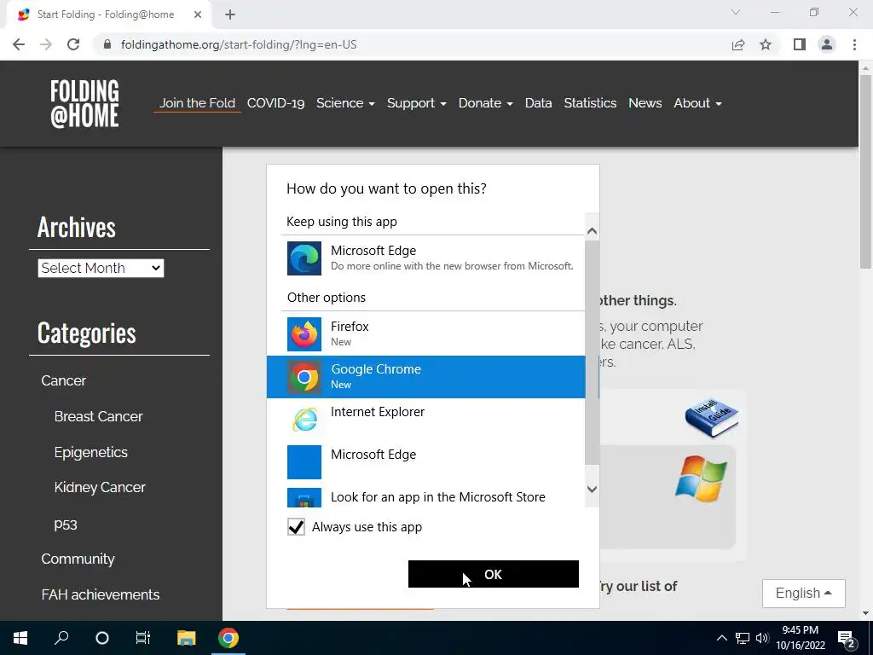Open the News page
873x655 pixels.
point(645,103)
